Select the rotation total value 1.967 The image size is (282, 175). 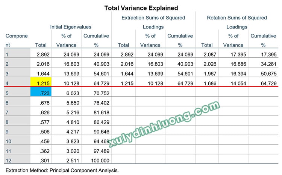pos(210,74)
